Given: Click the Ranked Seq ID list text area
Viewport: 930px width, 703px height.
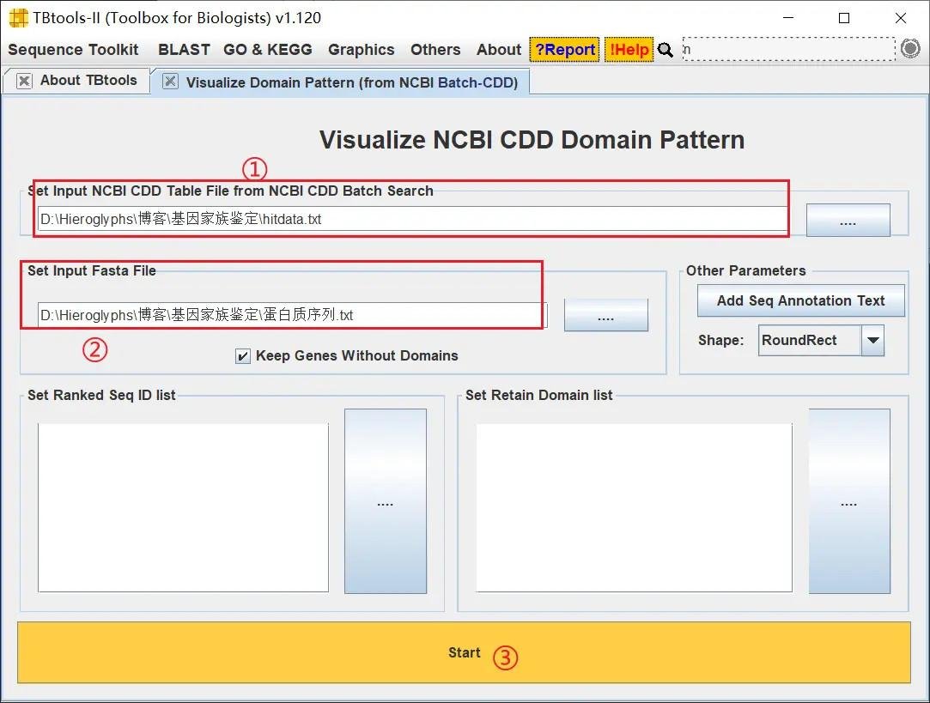Looking at the screenshot, I should click(183, 507).
